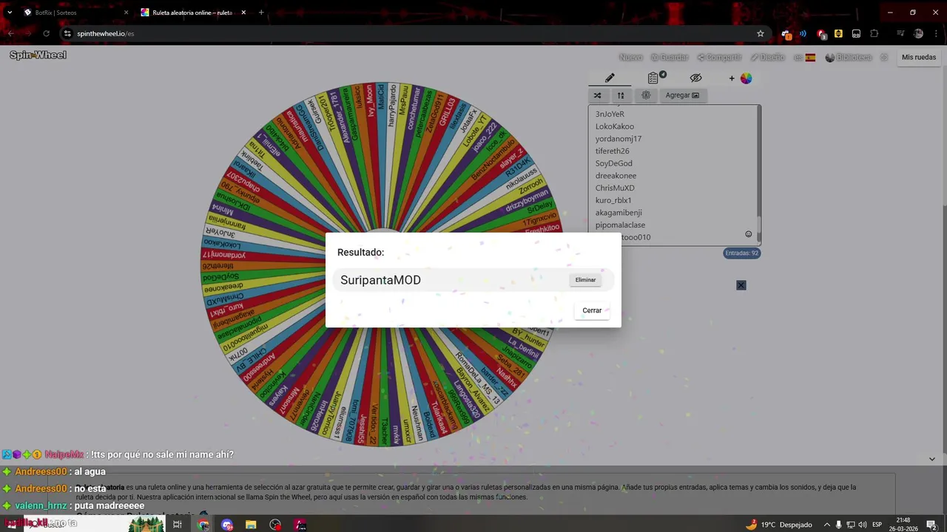The width and height of the screenshot is (947, 532).
Task: Click the Task View taskbar icon
Action: (178, 525)
